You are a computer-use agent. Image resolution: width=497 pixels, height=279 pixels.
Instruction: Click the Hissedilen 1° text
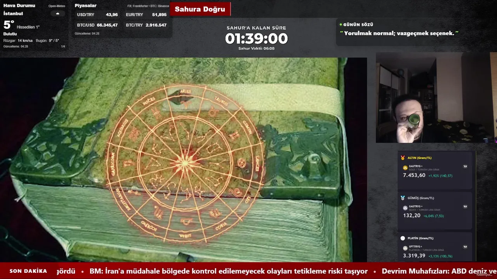(x=28, y=27)
